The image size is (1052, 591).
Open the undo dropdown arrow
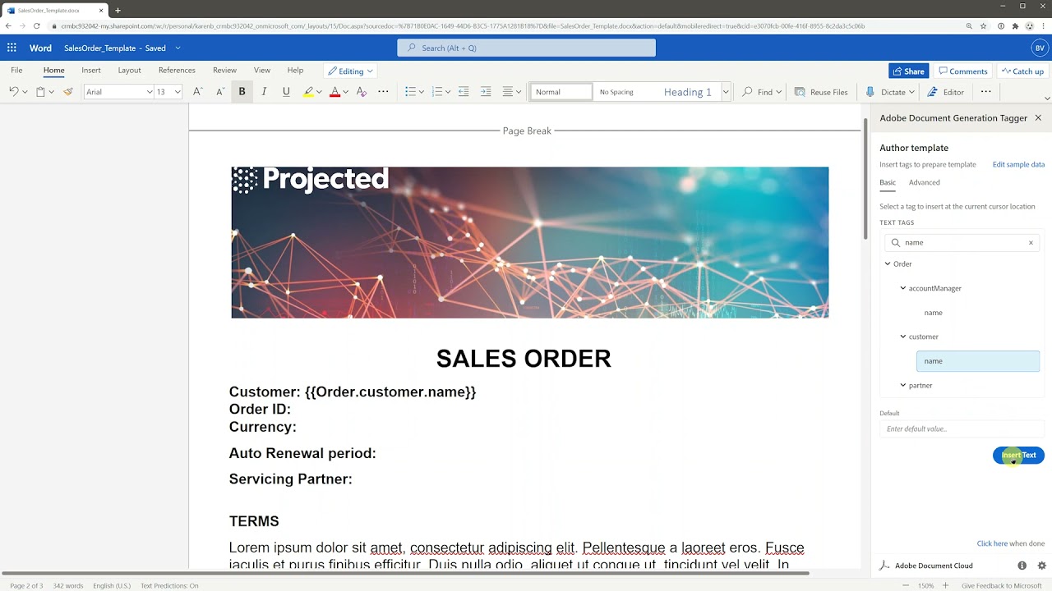pos(25,92)
